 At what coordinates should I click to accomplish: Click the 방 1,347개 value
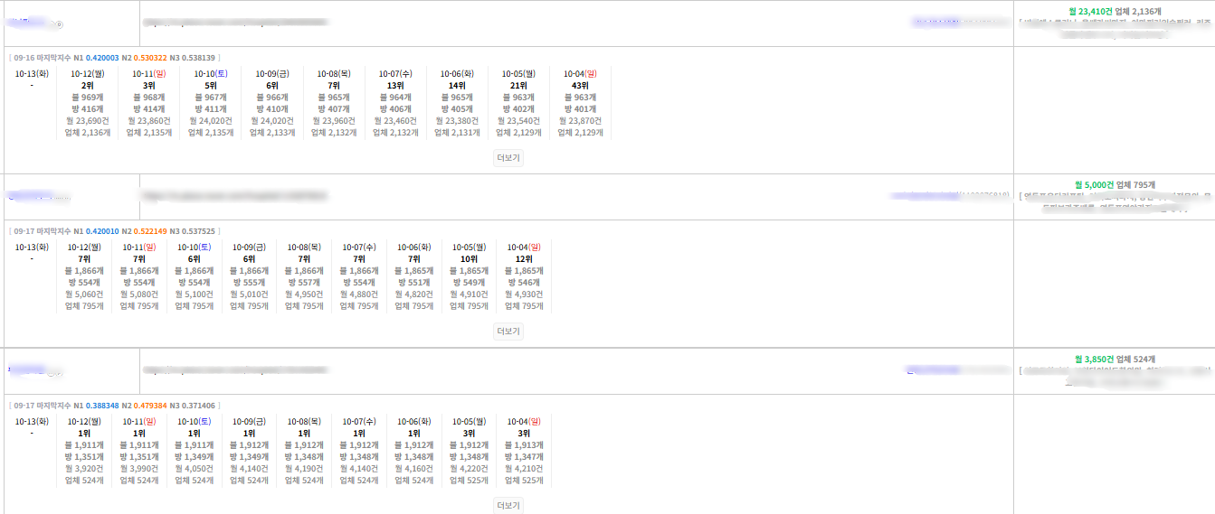click(524, 457)
